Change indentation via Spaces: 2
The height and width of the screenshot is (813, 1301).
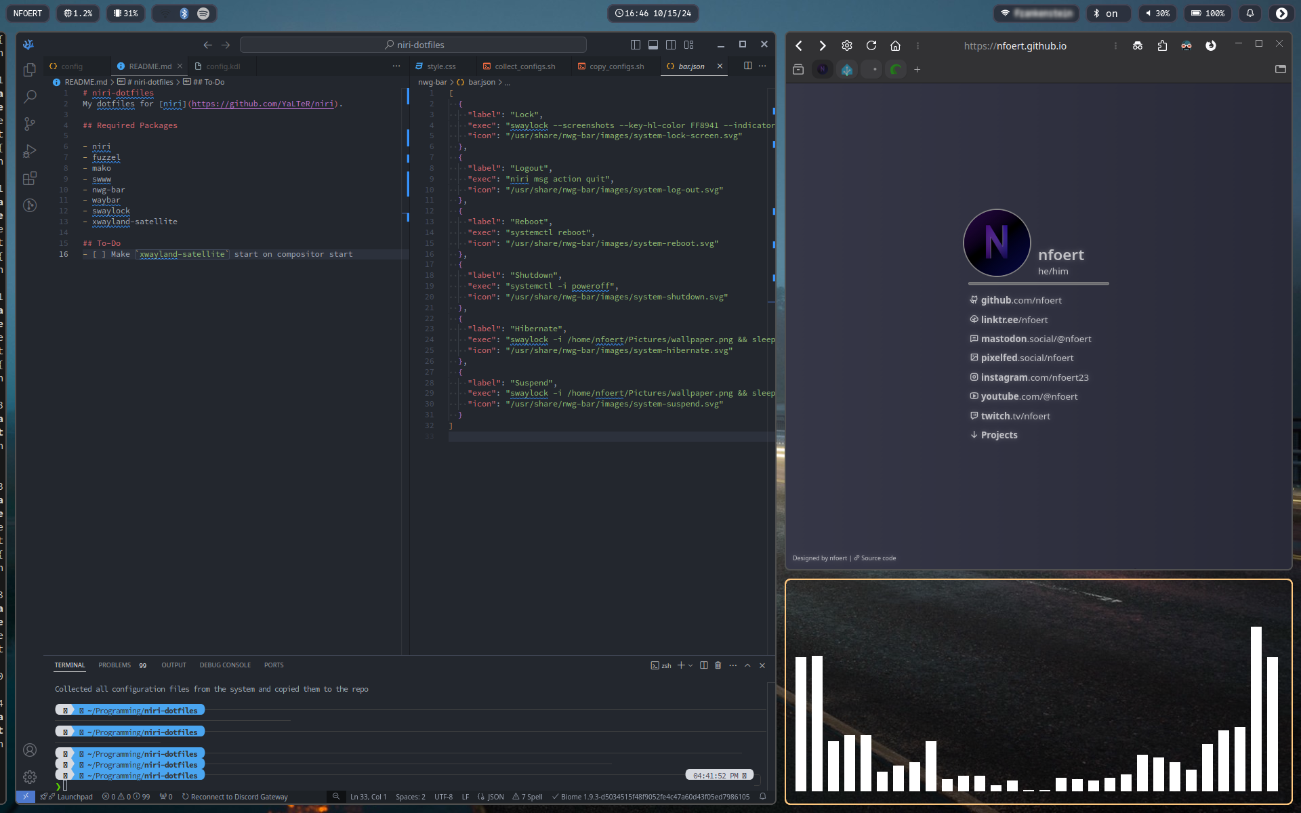pyautogui.click(x=411, y=797)
